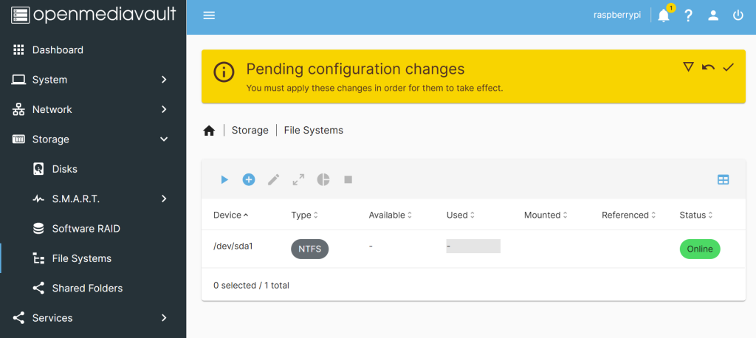This screenshot has width=756, height=338.
Task: Toggle the sidebar with hamburger menu icon
Action: click(x=209, y=15)
